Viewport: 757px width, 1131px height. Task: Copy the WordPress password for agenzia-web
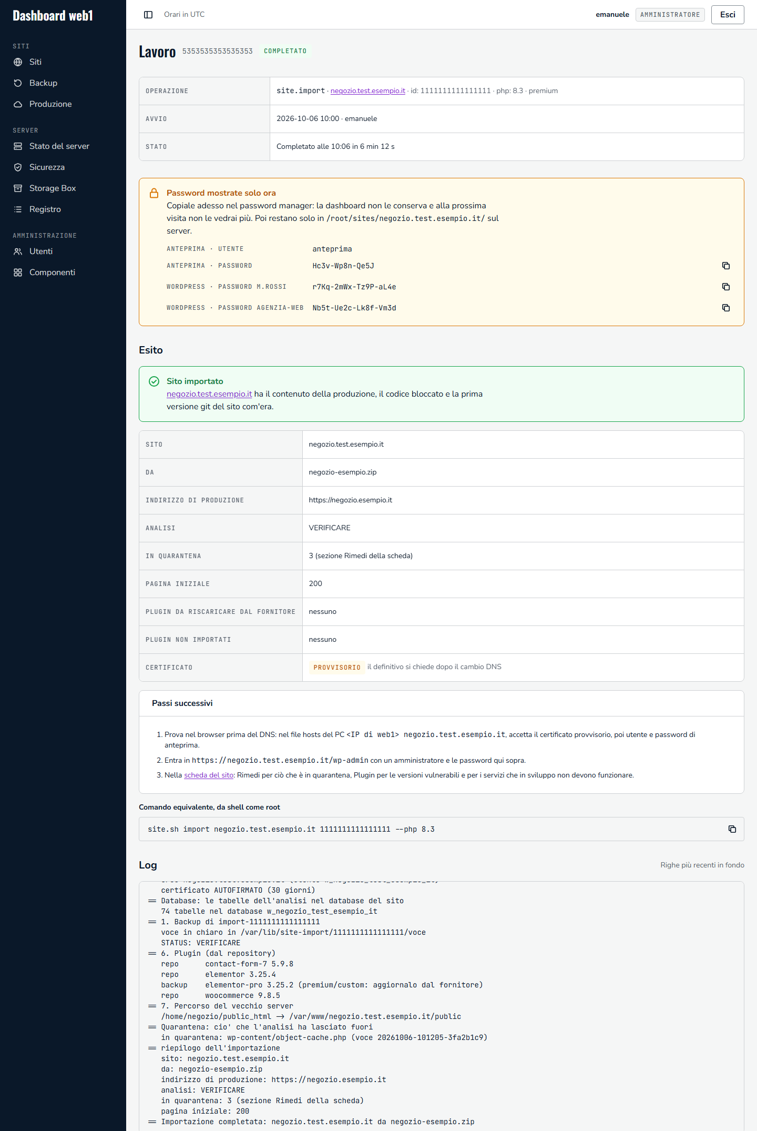tap(726, 308)
